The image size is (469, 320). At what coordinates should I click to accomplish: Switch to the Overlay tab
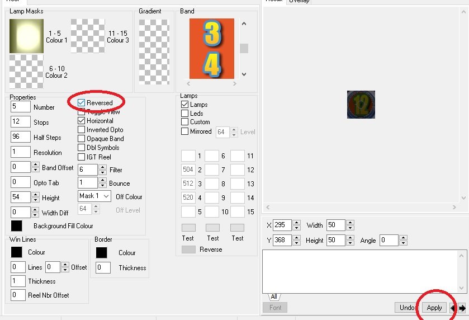[299, 2]
